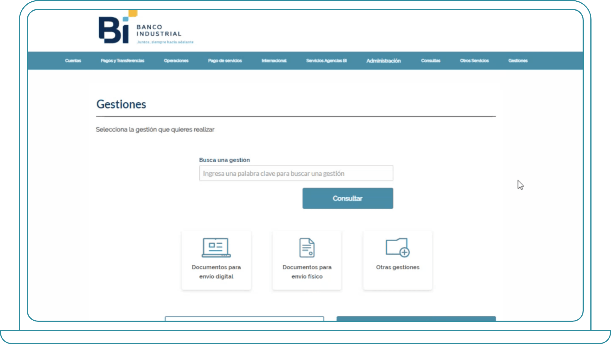Go to Pago de servicios
Viewport: 611px width, 344px height.
coord(225,61)
